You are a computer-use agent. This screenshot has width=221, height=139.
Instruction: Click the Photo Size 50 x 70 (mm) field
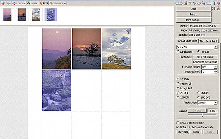pos(205,57)
